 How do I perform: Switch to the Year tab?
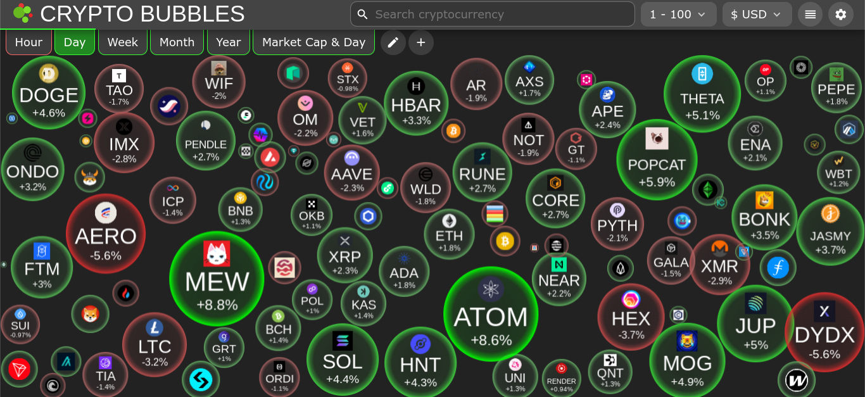(x=229, y=42)
